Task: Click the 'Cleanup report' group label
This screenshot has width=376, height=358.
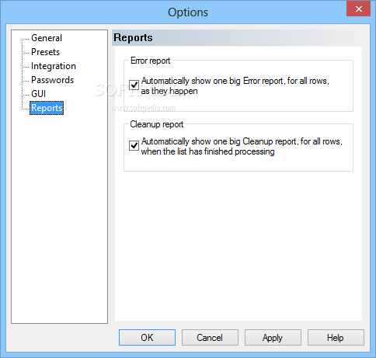Action: [x=157, y=124]
